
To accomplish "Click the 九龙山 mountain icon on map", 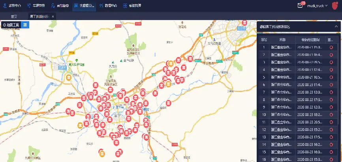I will point(113,62).
